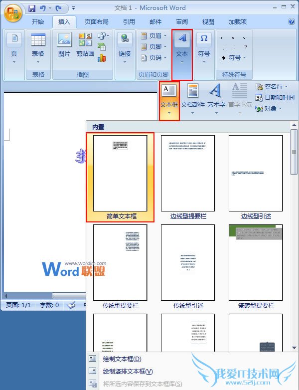299x390 pixels.
Task: Switch to the 视图 tab
Action: [x=208, y=22]
